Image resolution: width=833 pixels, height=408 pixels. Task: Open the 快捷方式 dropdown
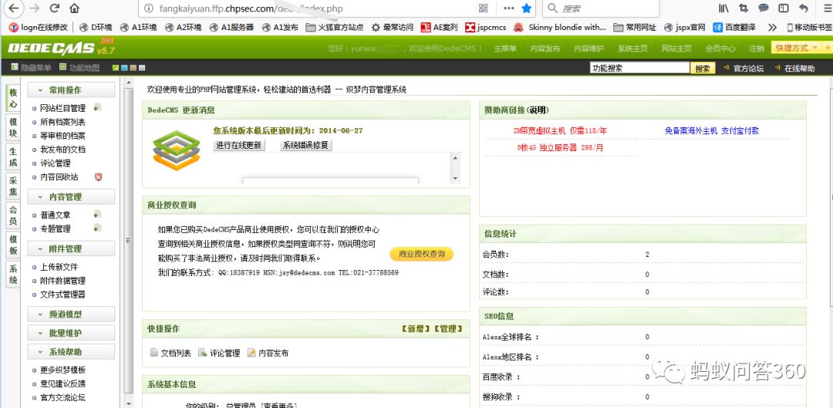(x=796, y=48)
